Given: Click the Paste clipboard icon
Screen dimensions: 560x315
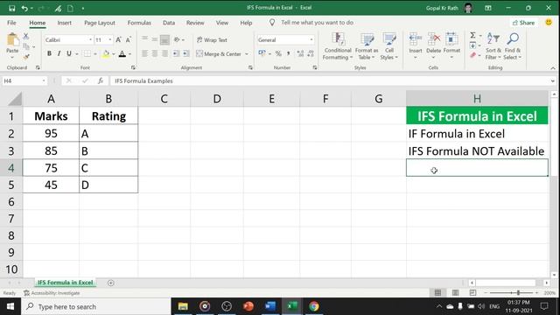Looking at the screenshot, I should tap(12, 39).
